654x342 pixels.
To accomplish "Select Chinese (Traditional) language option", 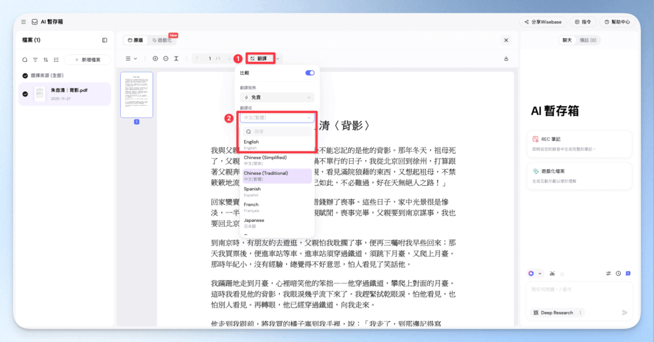I will click(x=277, y=176).
